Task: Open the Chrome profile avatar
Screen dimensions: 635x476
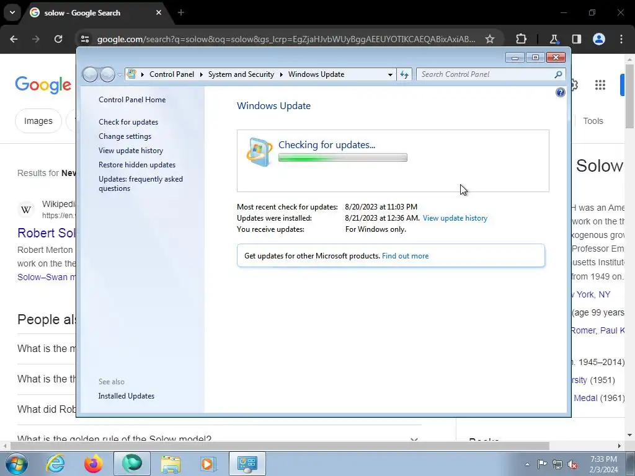Action: [x=599, y=39]
